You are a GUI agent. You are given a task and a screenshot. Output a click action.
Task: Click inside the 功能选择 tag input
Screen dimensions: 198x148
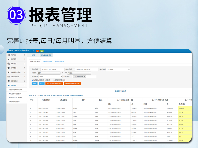(91, 77)
